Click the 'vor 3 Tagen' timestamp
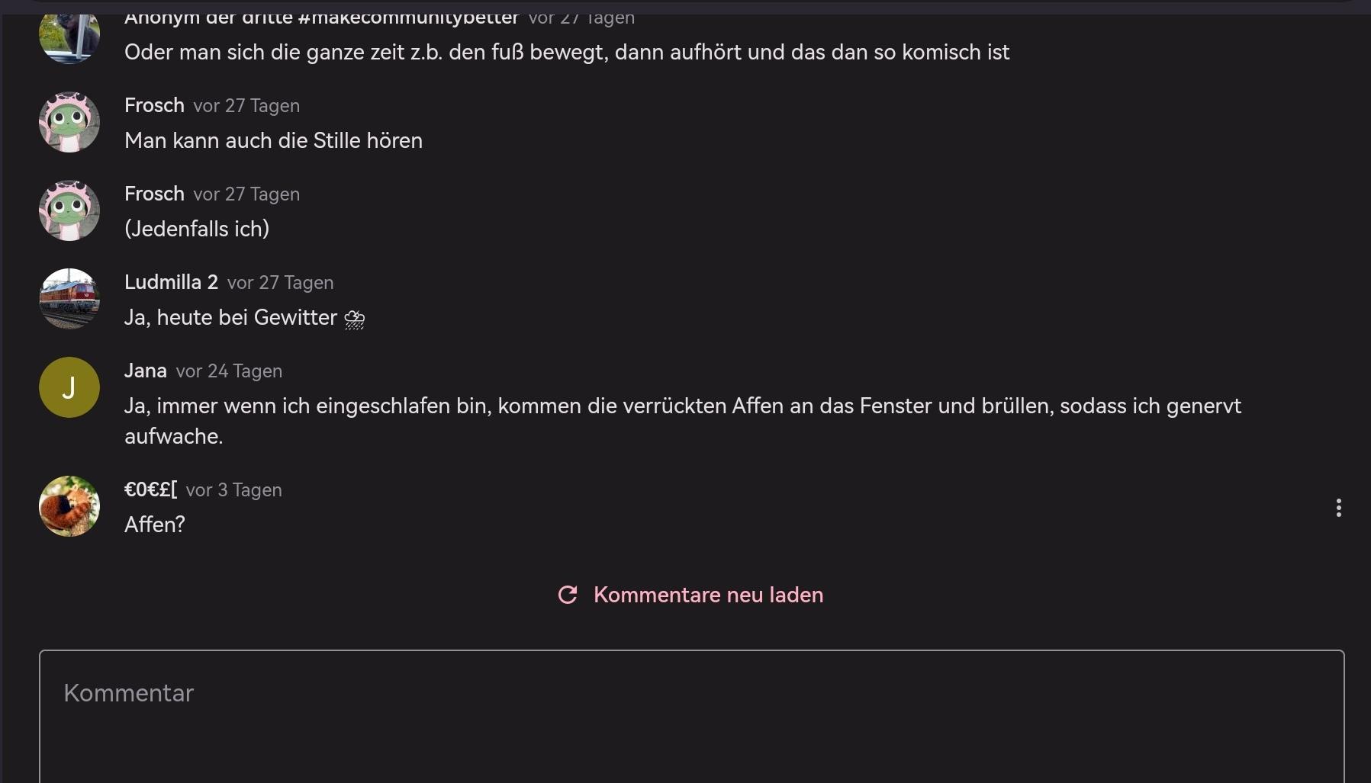 click(x=234, y=490)
